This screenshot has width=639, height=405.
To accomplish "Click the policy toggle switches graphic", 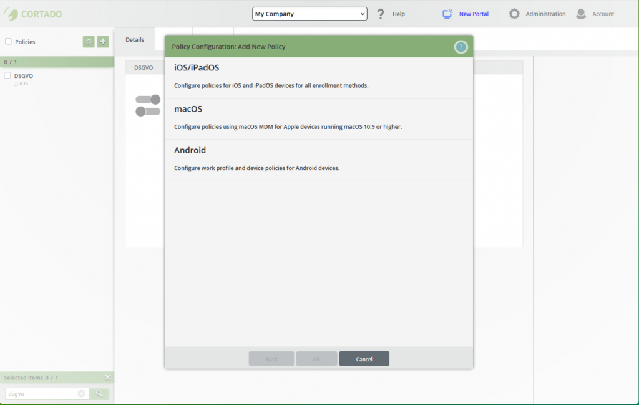I will (x=148, y=105).
